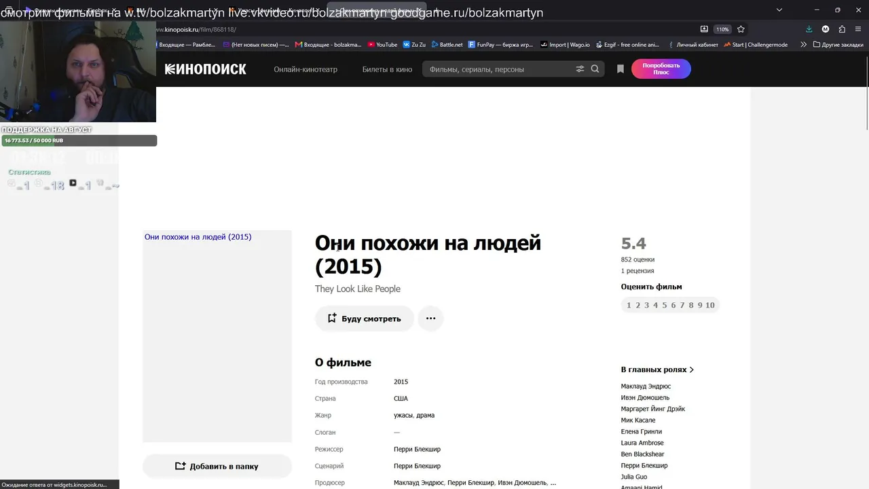Open Онлайн-кинотеатр menu item

tap(306, 69)
